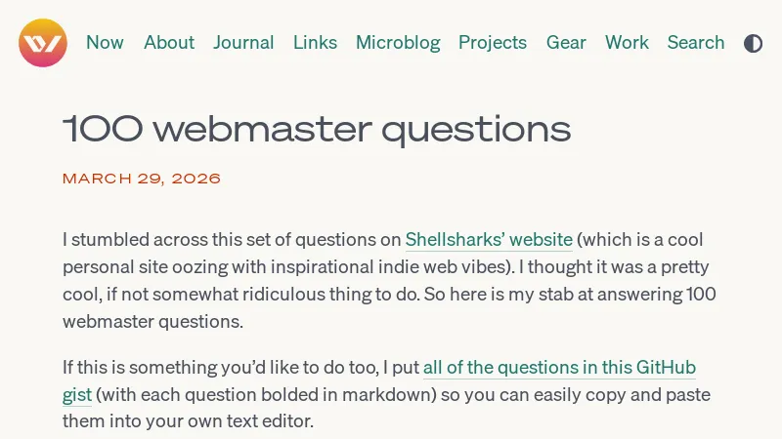The image size is (782, 439).
Task: Navigate to the Links page
Action: [x=315, y=43]
